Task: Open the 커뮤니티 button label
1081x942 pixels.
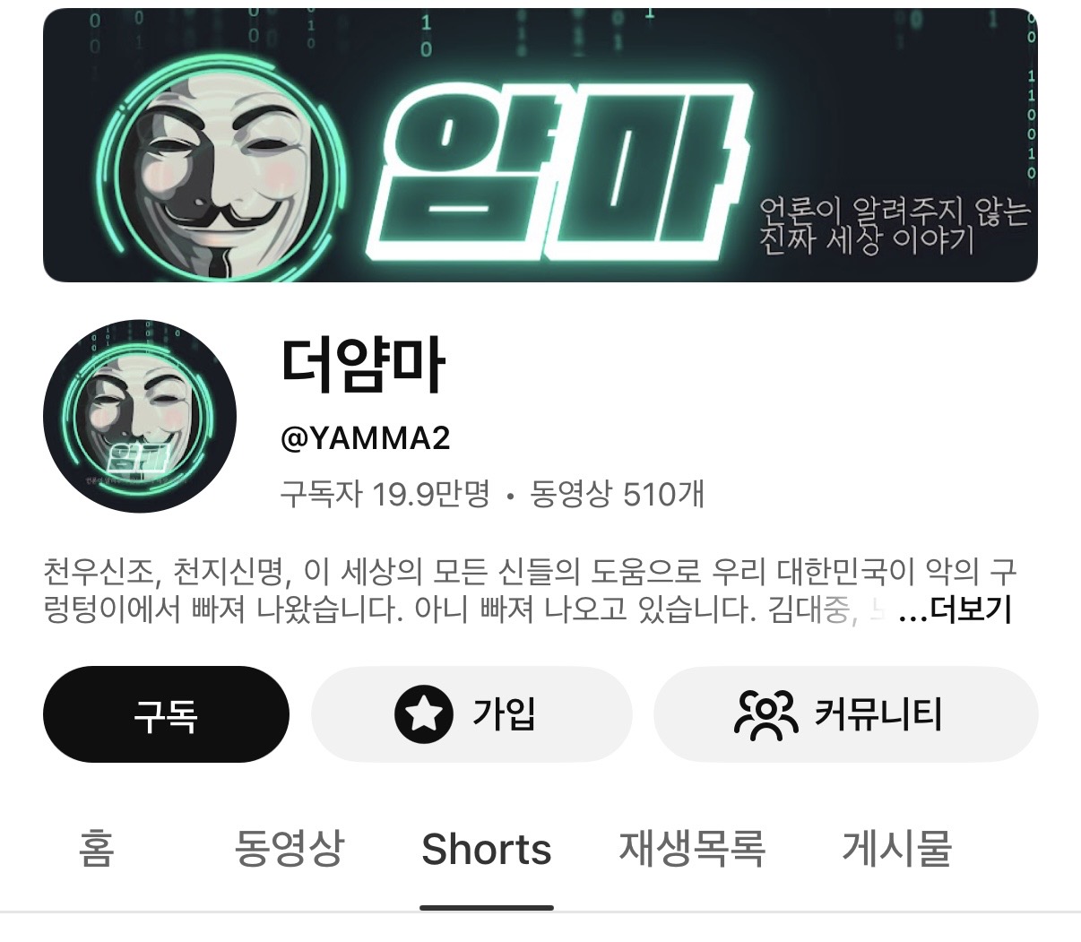Action: tap(878, 714)
